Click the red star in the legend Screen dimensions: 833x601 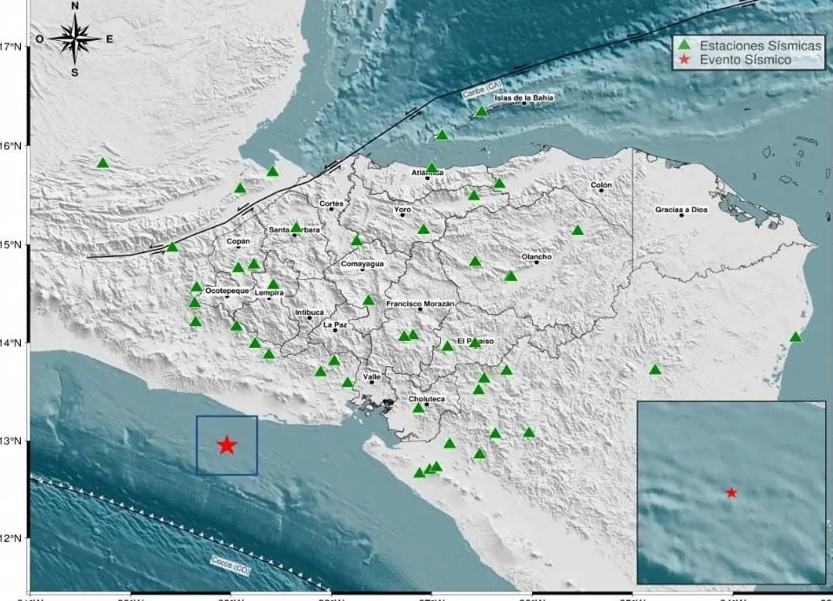coord(685,59)
